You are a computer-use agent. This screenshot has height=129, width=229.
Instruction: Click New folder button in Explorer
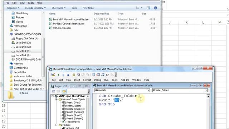pos(88,8)
